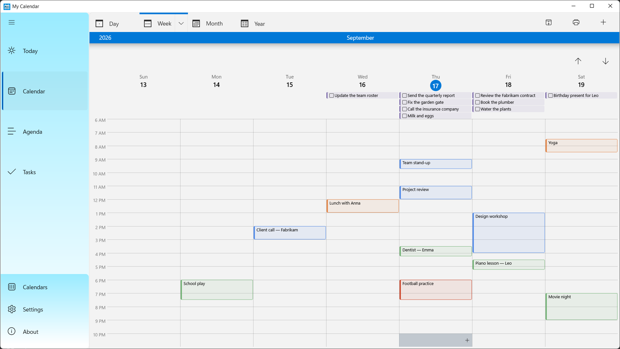
Task: Check off Update the team roster
Action: point(331,96)
